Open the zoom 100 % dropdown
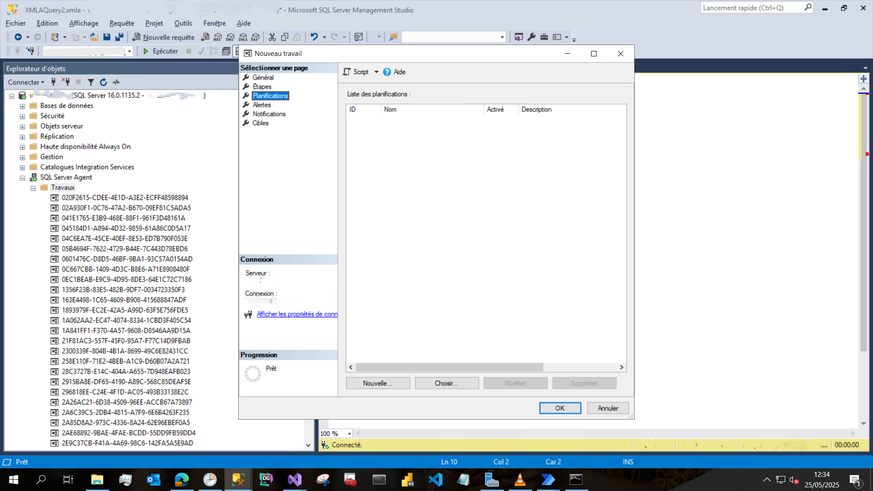This screenshot has height=491, width=873. point(349,434)
